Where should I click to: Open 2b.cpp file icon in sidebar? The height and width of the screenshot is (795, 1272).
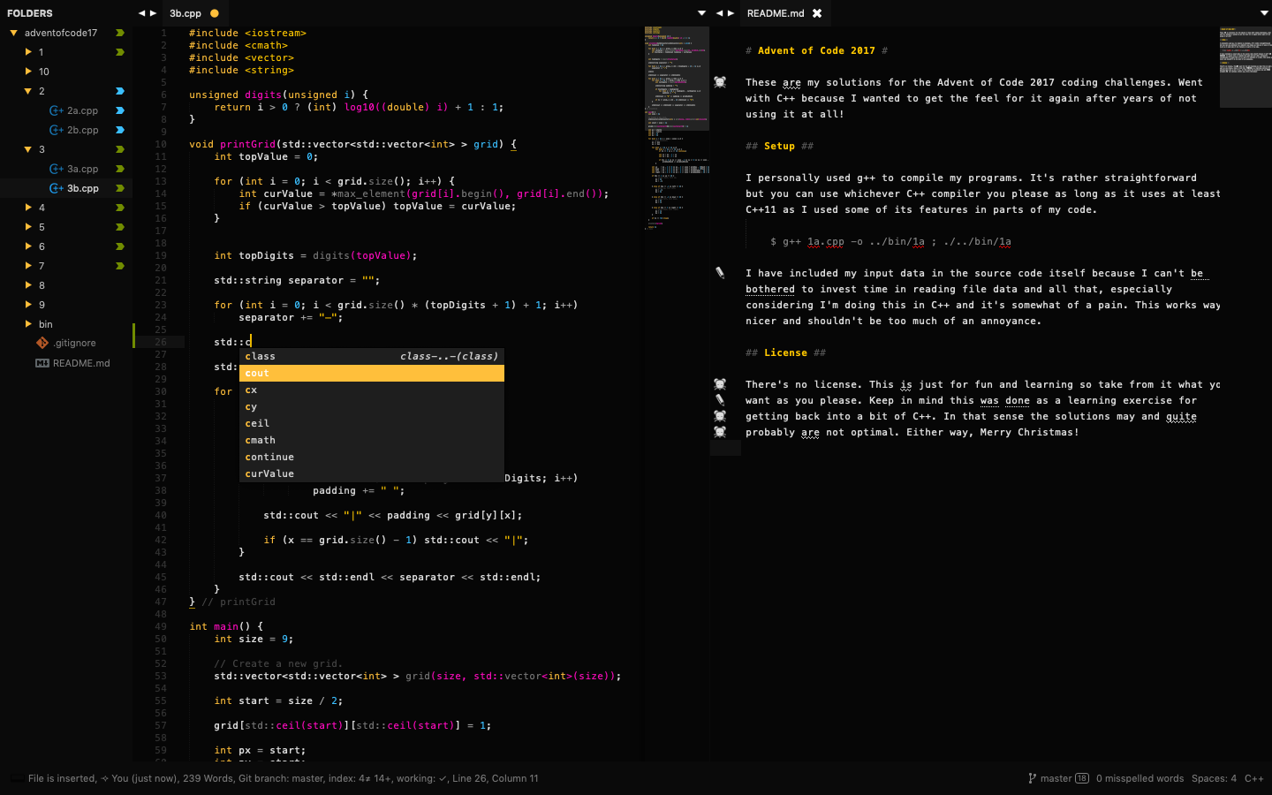coord(57,130)
